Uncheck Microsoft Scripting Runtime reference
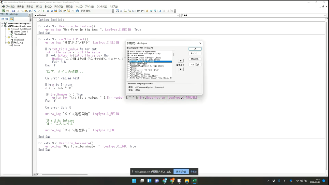Screen dimensions: 329x185 [x=128, y=62]
